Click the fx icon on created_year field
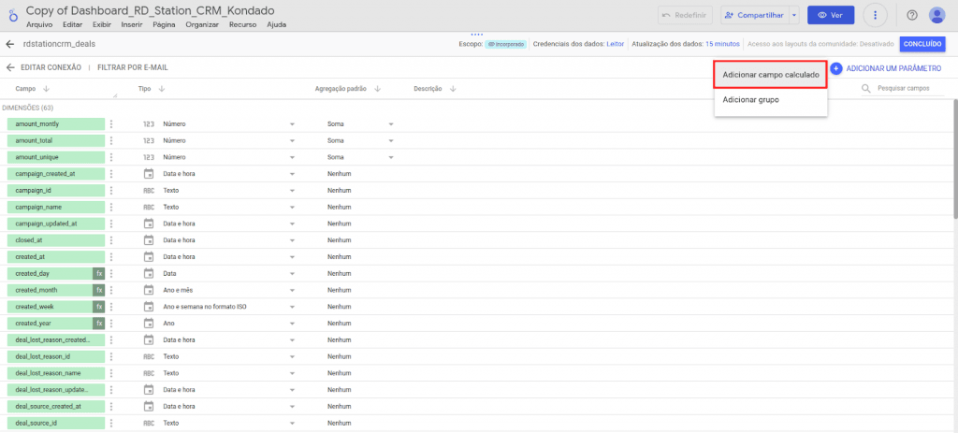 click(x=98, y=323)
